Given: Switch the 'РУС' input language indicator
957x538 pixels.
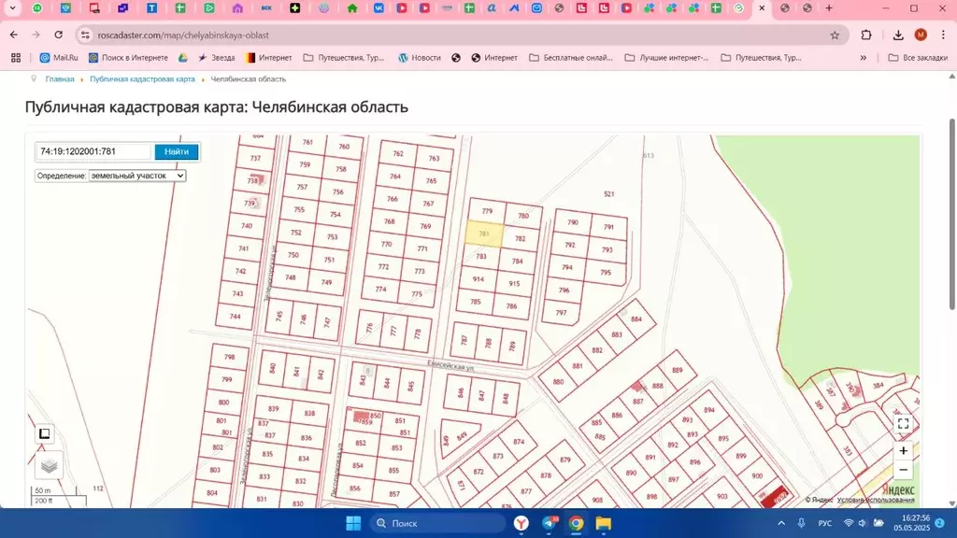Looking at the screenshot, I should tap(824, 523).
